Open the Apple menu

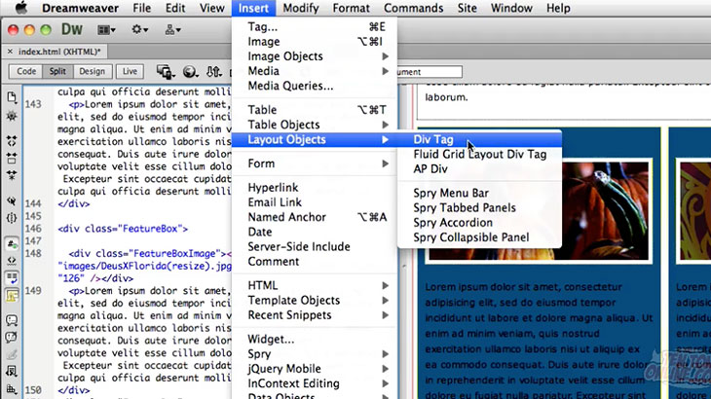[x=21, y=8]
